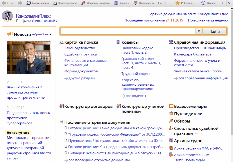
Task: Open Пополнение за неделю link
Action: point(208,20)
